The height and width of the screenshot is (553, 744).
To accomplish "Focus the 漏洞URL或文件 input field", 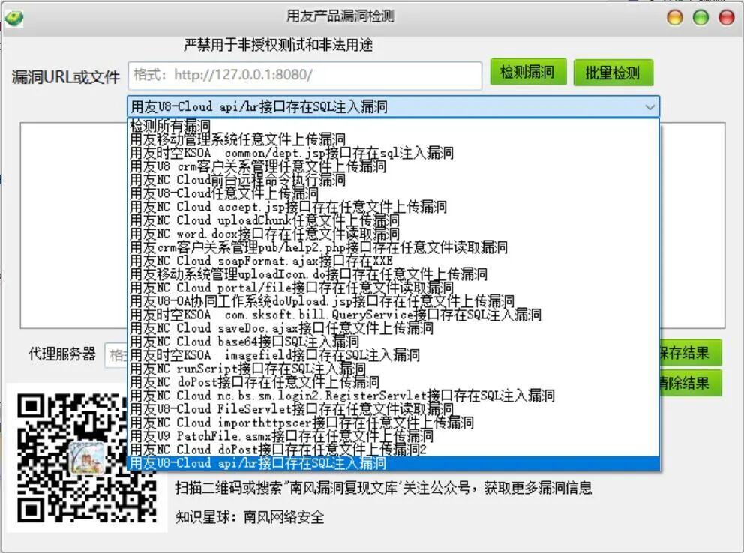I will click(305, 76).
